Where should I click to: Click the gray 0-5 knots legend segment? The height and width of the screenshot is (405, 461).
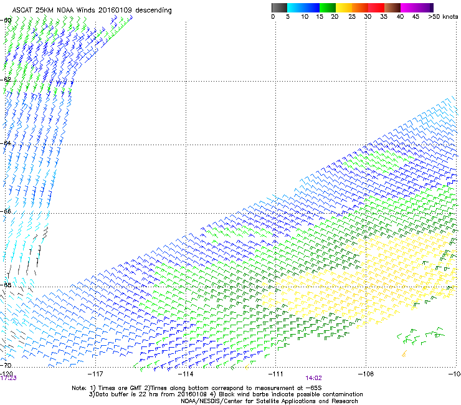(x=279, y=7)
